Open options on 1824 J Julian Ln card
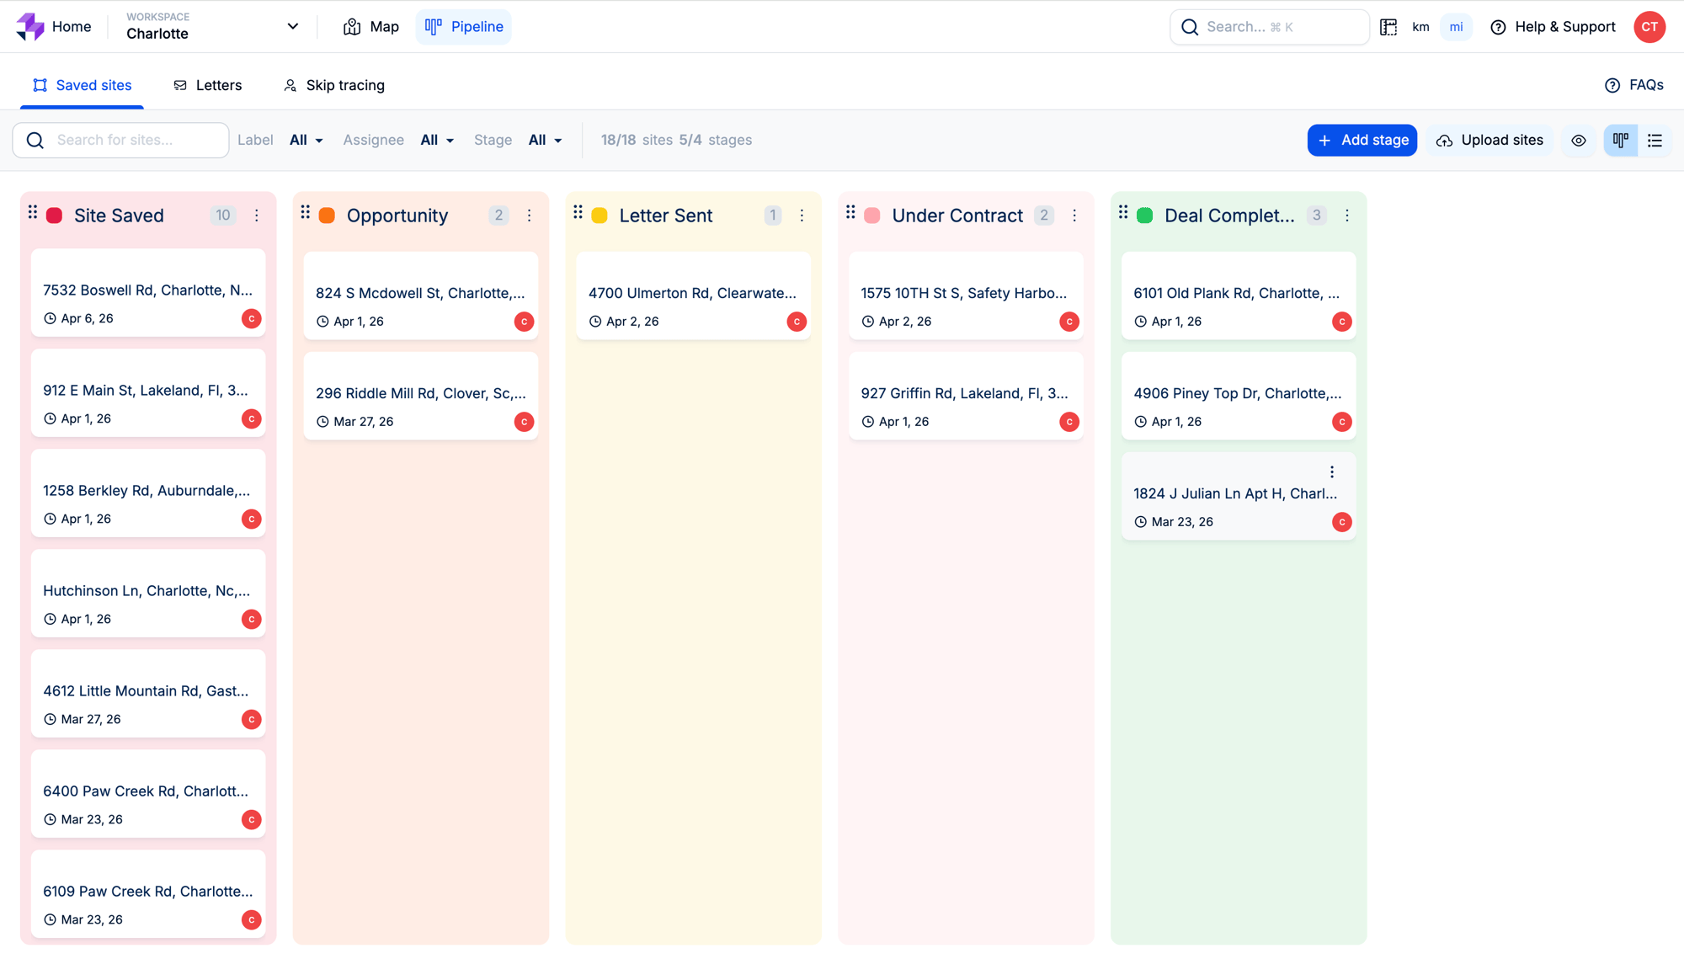 pyautogui.click(x=1332, y=472)
